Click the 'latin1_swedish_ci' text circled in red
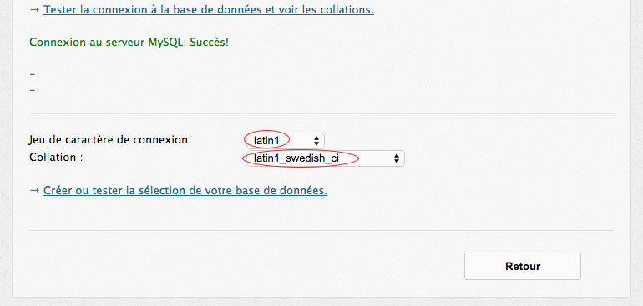The image size is (643, 306). click(x=296, y=158)
